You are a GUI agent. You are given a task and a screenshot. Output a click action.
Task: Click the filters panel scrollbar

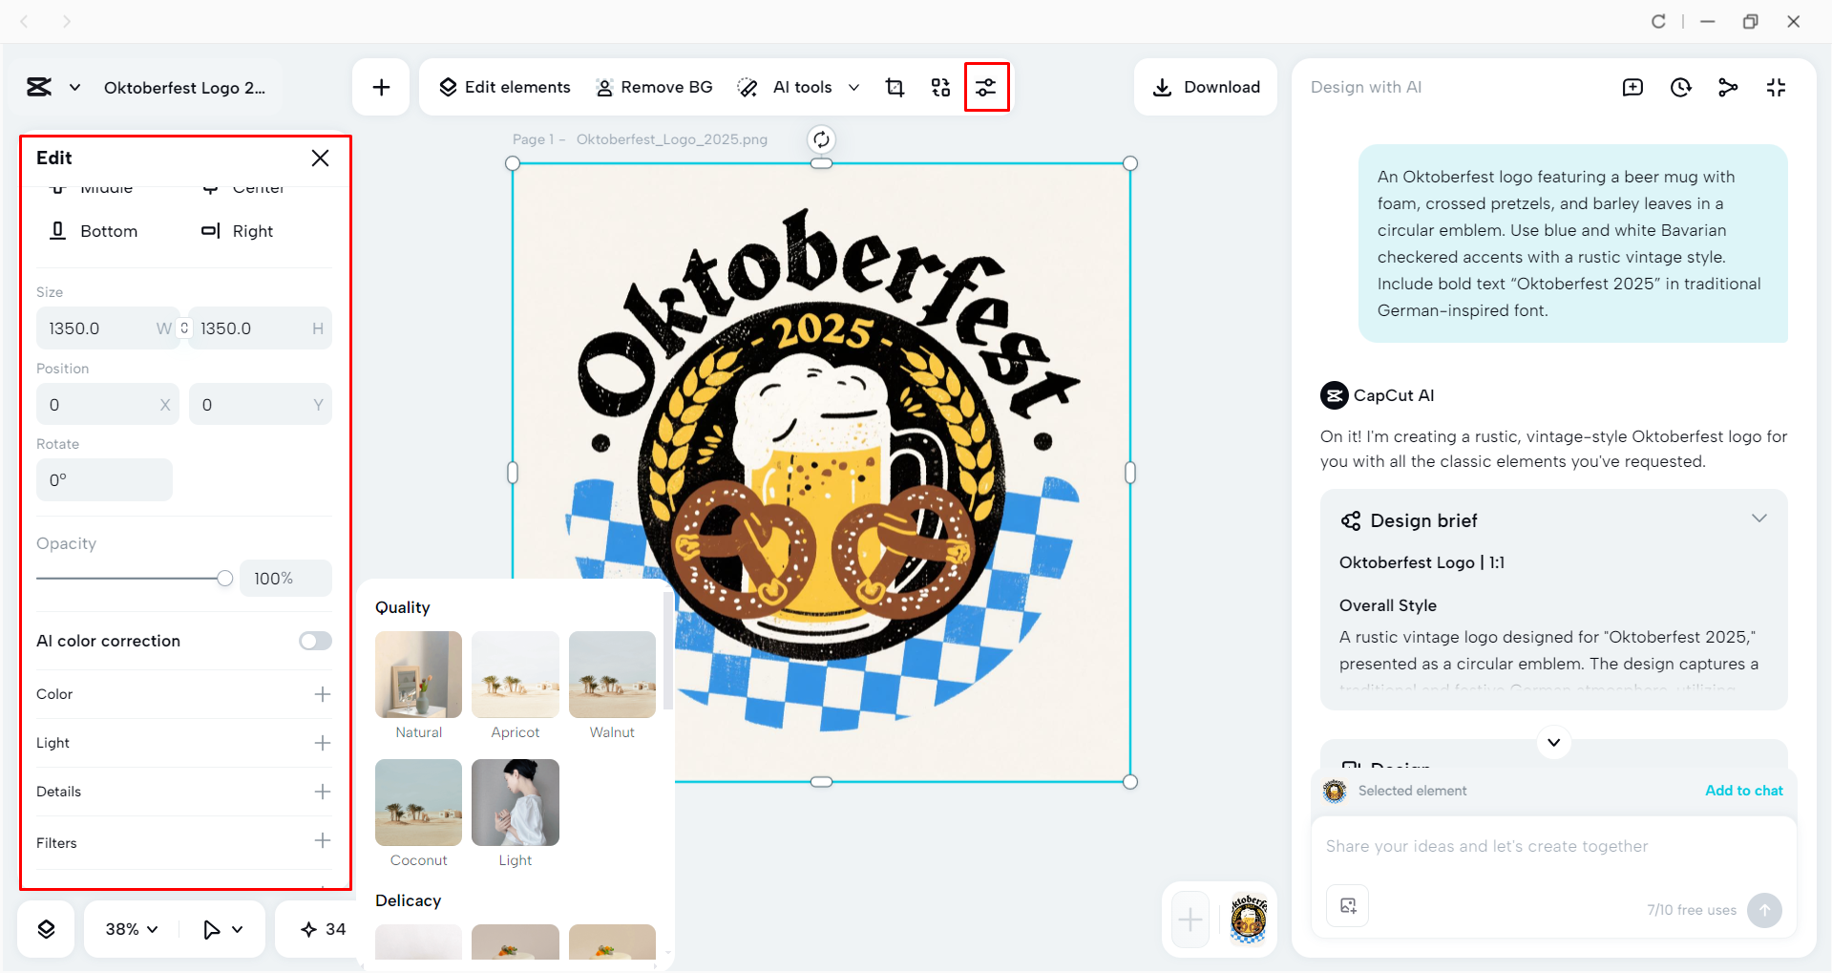[667, 651]
